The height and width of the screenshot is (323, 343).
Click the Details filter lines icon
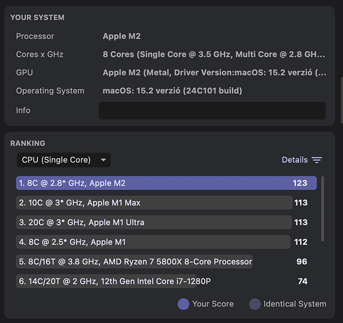click(x=316, y=160)
